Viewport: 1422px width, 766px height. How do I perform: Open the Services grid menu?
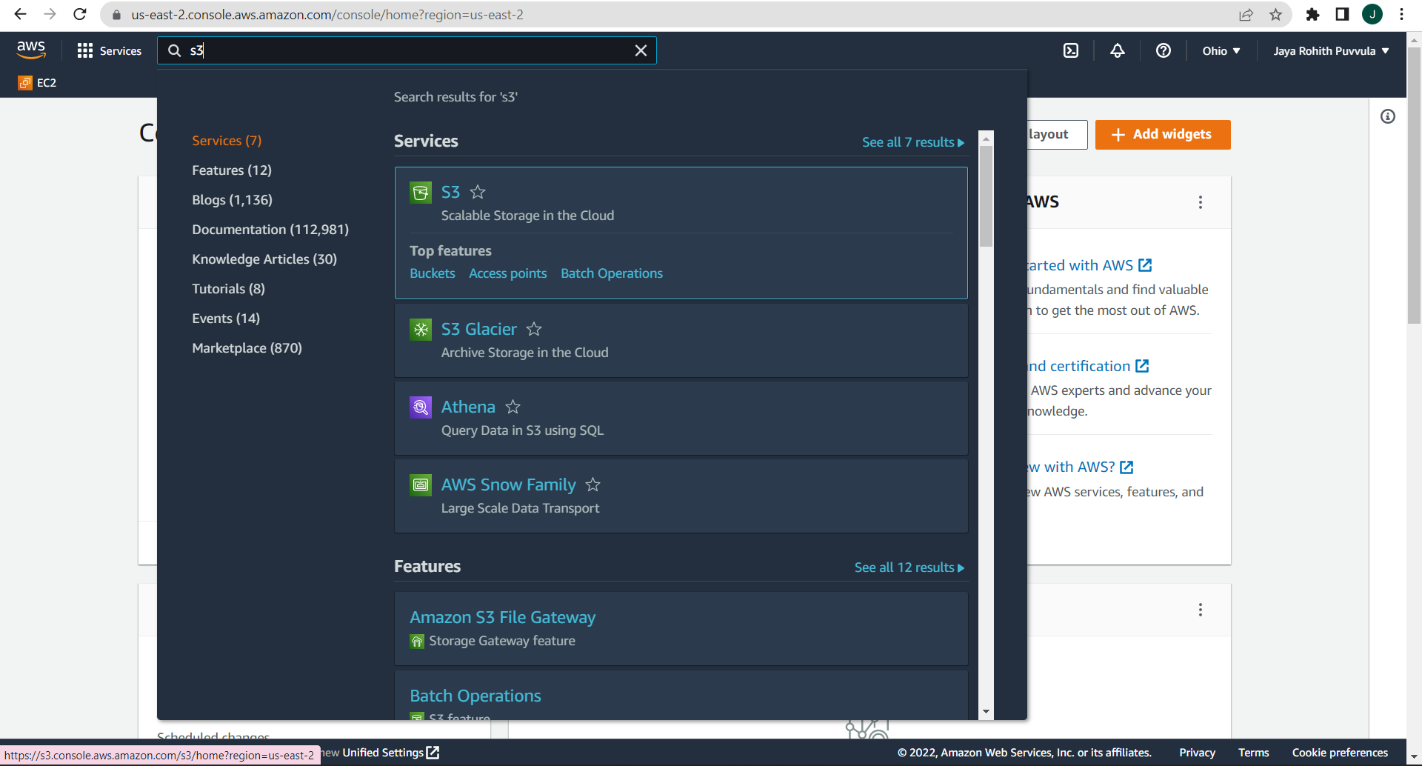pyautogui.click(x=108, y=50)
